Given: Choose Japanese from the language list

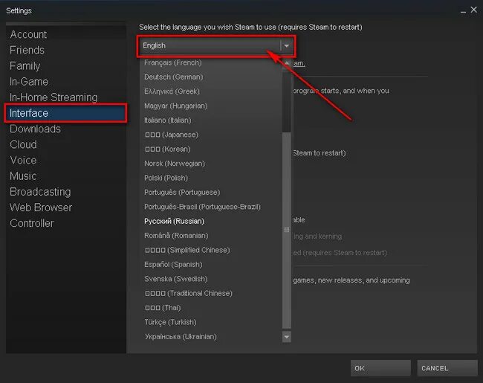Looking at the screenshot, I should (x=211, y=135).
